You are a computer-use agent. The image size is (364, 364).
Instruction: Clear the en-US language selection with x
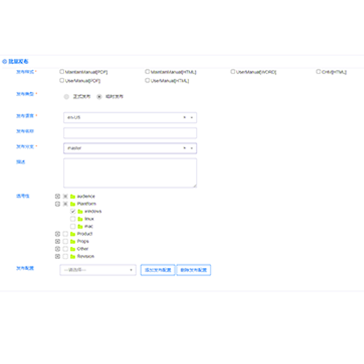[184, 117]
